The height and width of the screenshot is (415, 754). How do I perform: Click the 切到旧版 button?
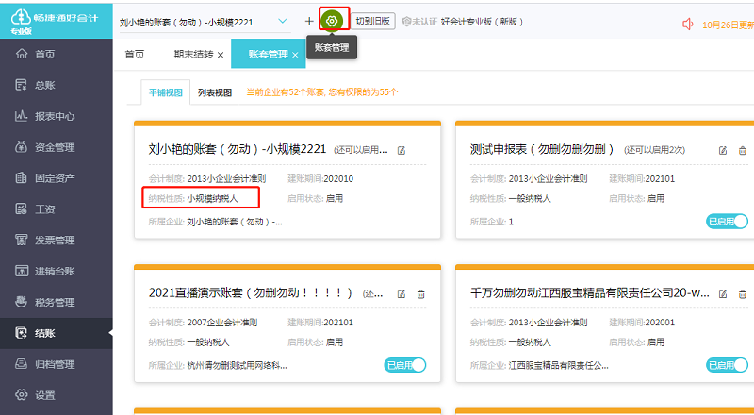(372, 21)
